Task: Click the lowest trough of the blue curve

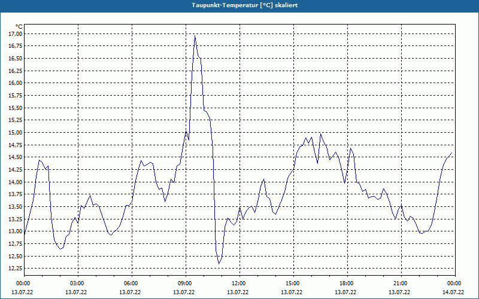Action: coord(219,263)
